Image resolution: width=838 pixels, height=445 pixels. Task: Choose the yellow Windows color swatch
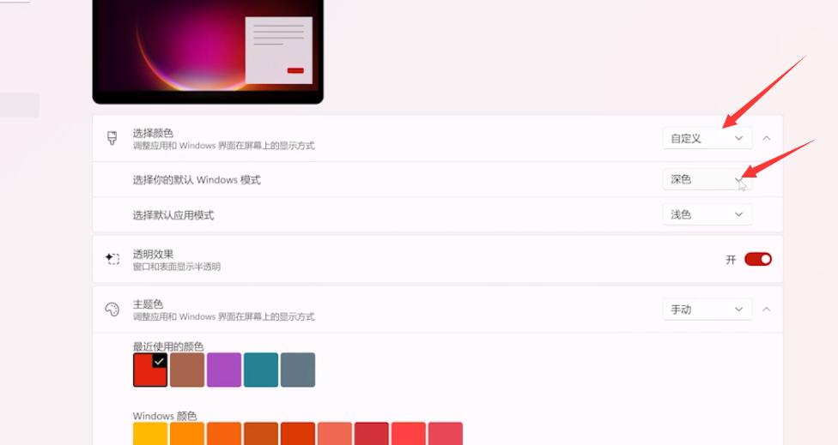point(150,434)
